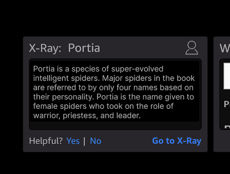Click the content box of the adjacent card

point(225,94)
